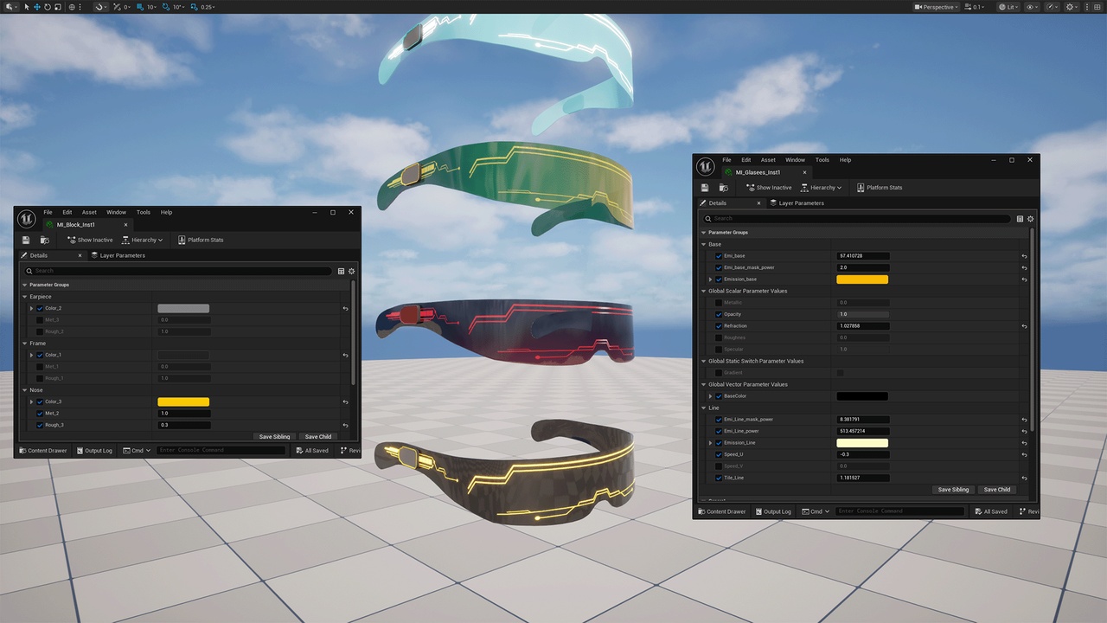Viewport: 1107px width, 623px height.
Task: Click Unreal logo in MI_Glasees_Inst1 window
Action: [x=705, y=166]
